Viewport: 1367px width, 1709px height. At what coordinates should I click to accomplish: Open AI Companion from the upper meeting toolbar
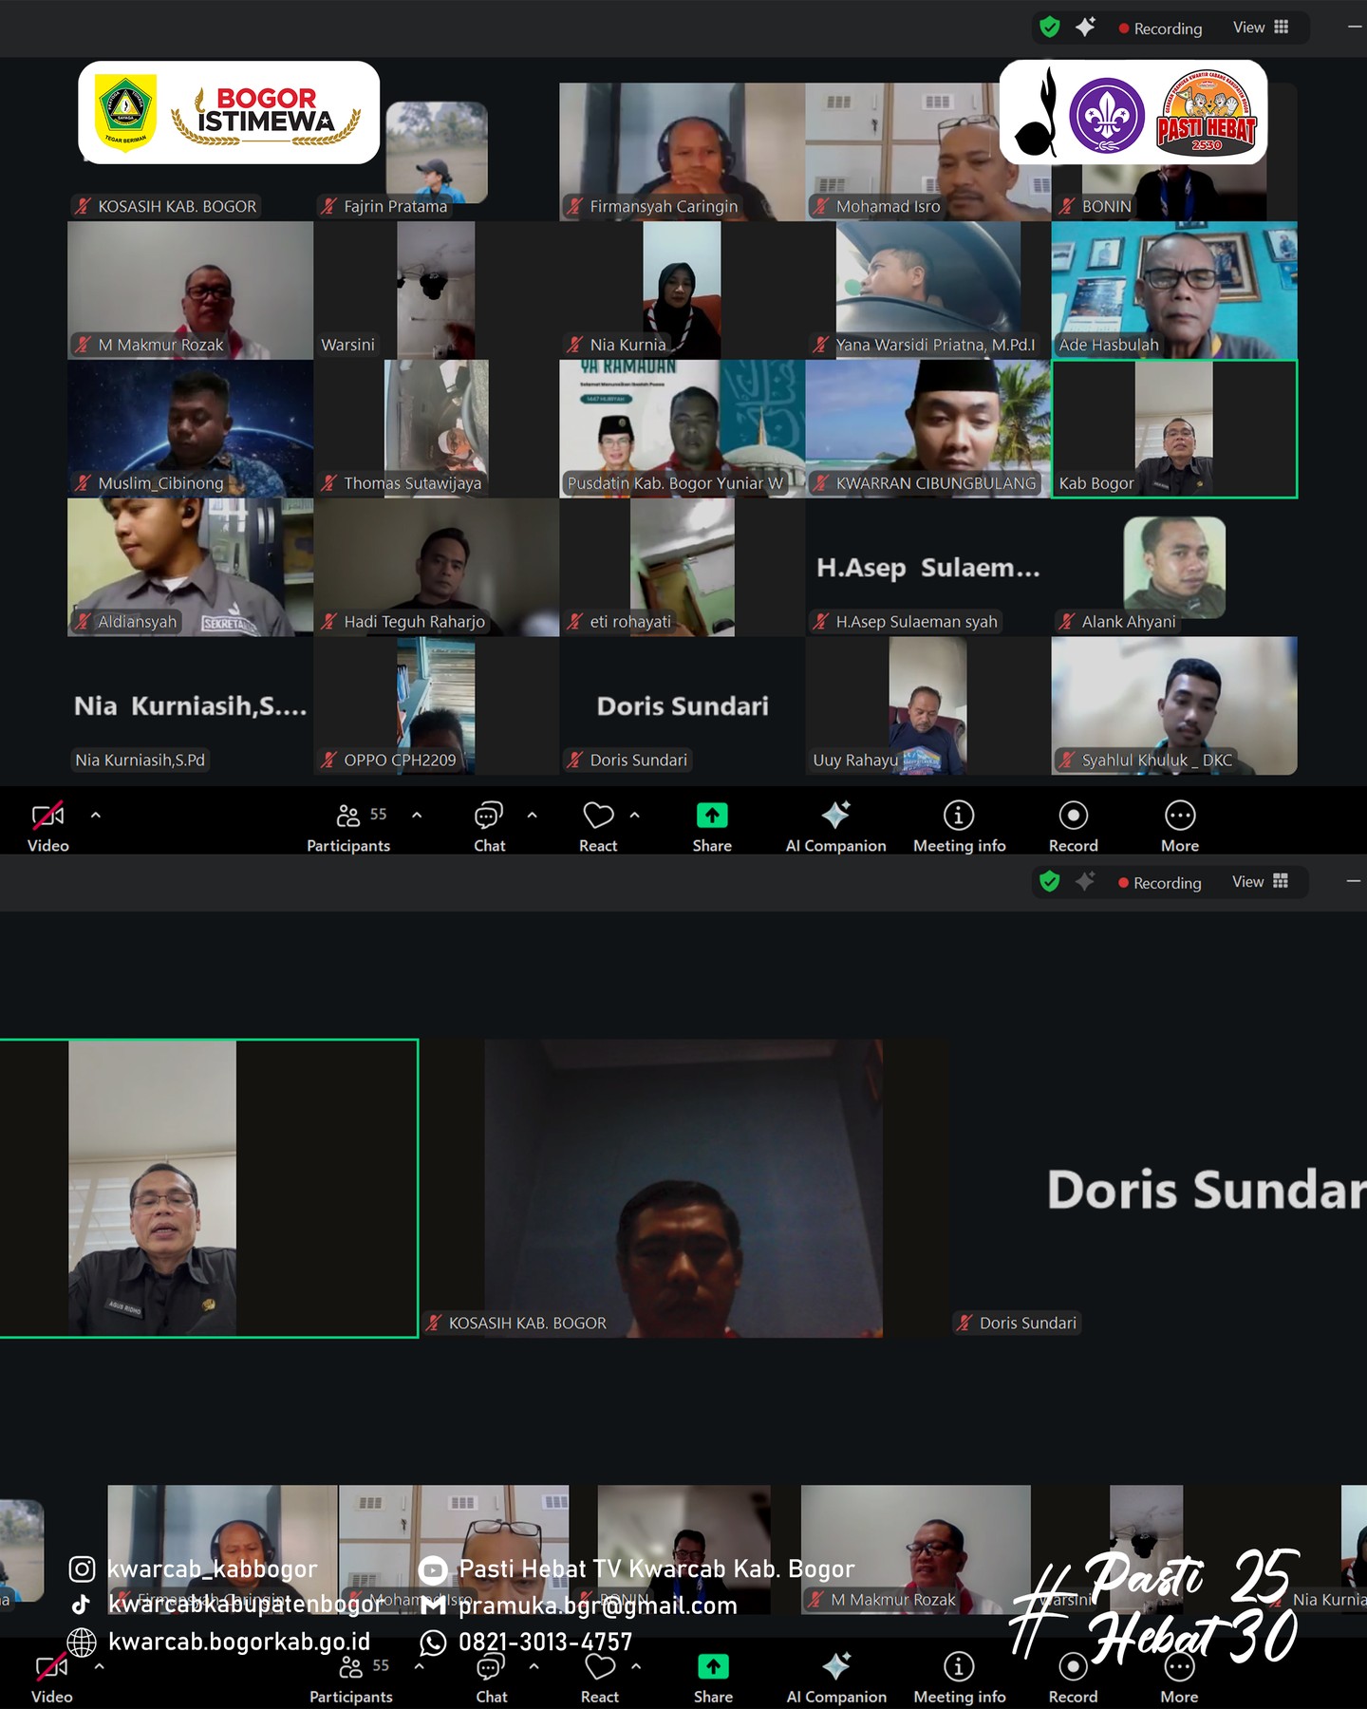pos(835,816)
